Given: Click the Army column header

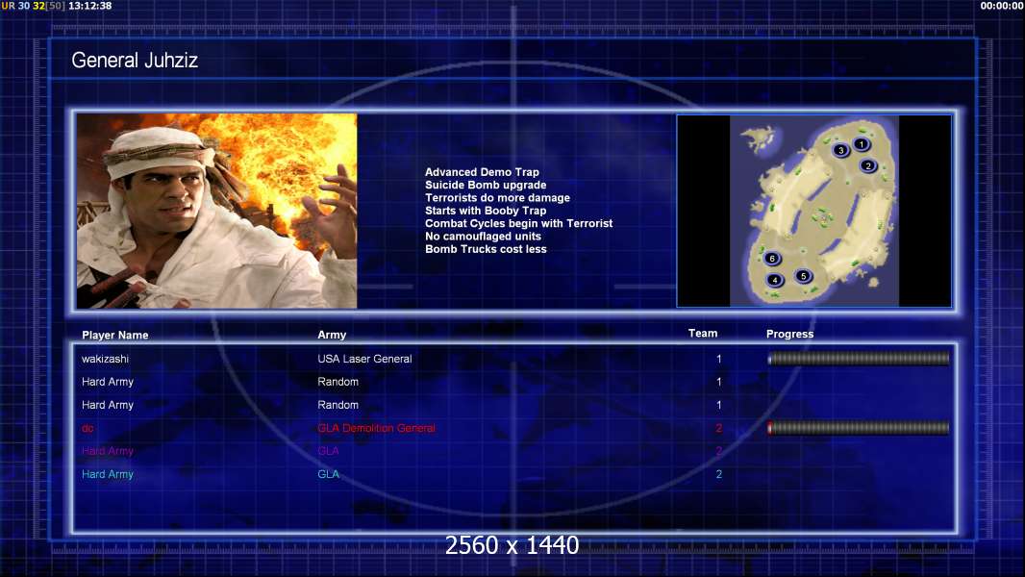Looking at the screenshot, I should point(331,336).
